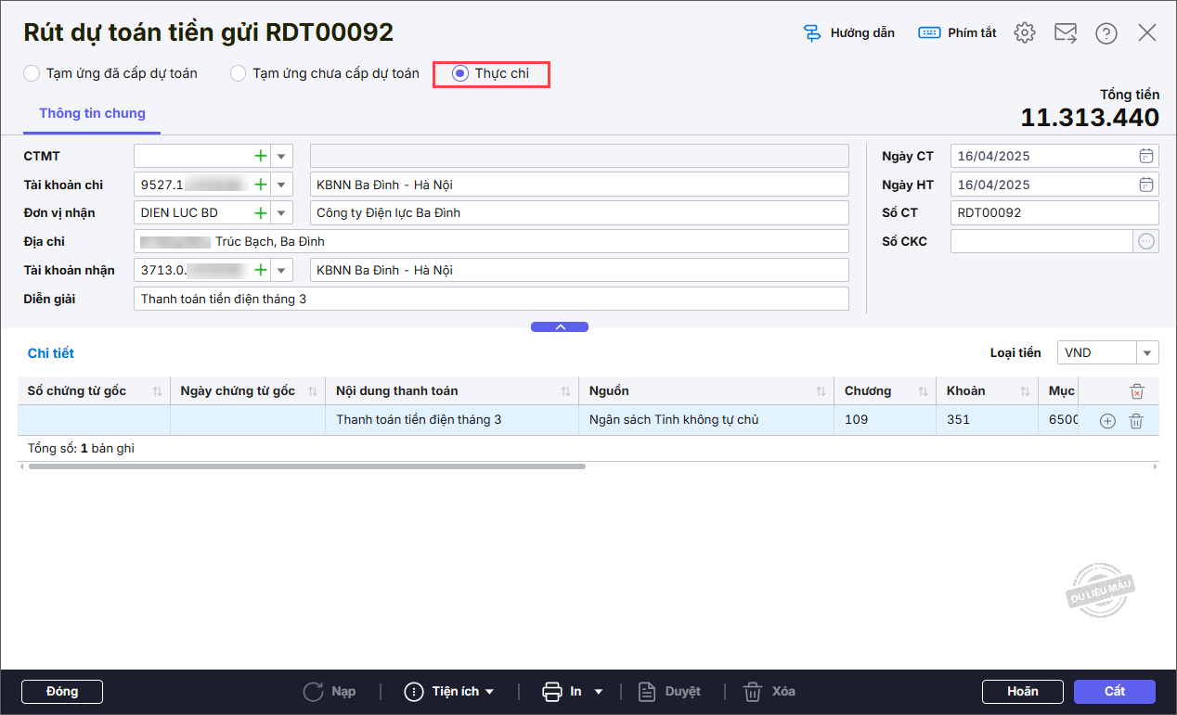Select Tạm ứng đã cấp dự toán option

[x=32, y=73]
